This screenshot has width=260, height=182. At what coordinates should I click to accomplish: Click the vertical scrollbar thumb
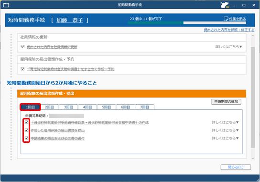point(253,97)
